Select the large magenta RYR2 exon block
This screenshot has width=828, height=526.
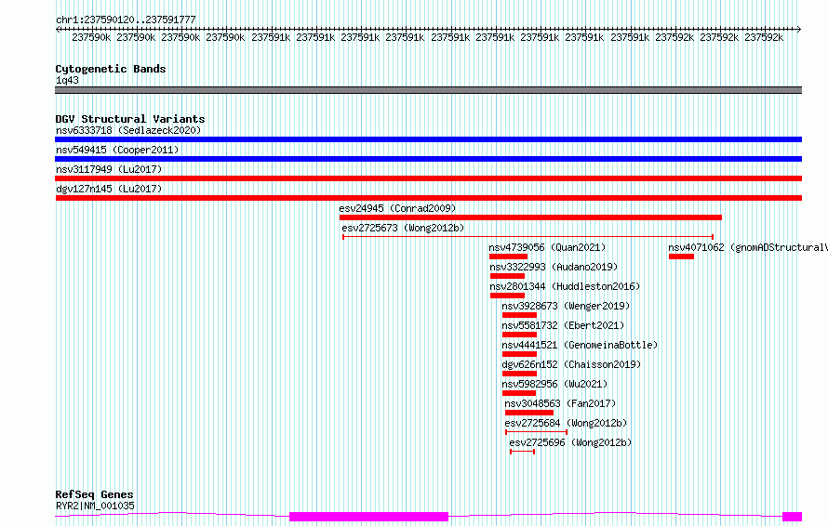368,517
